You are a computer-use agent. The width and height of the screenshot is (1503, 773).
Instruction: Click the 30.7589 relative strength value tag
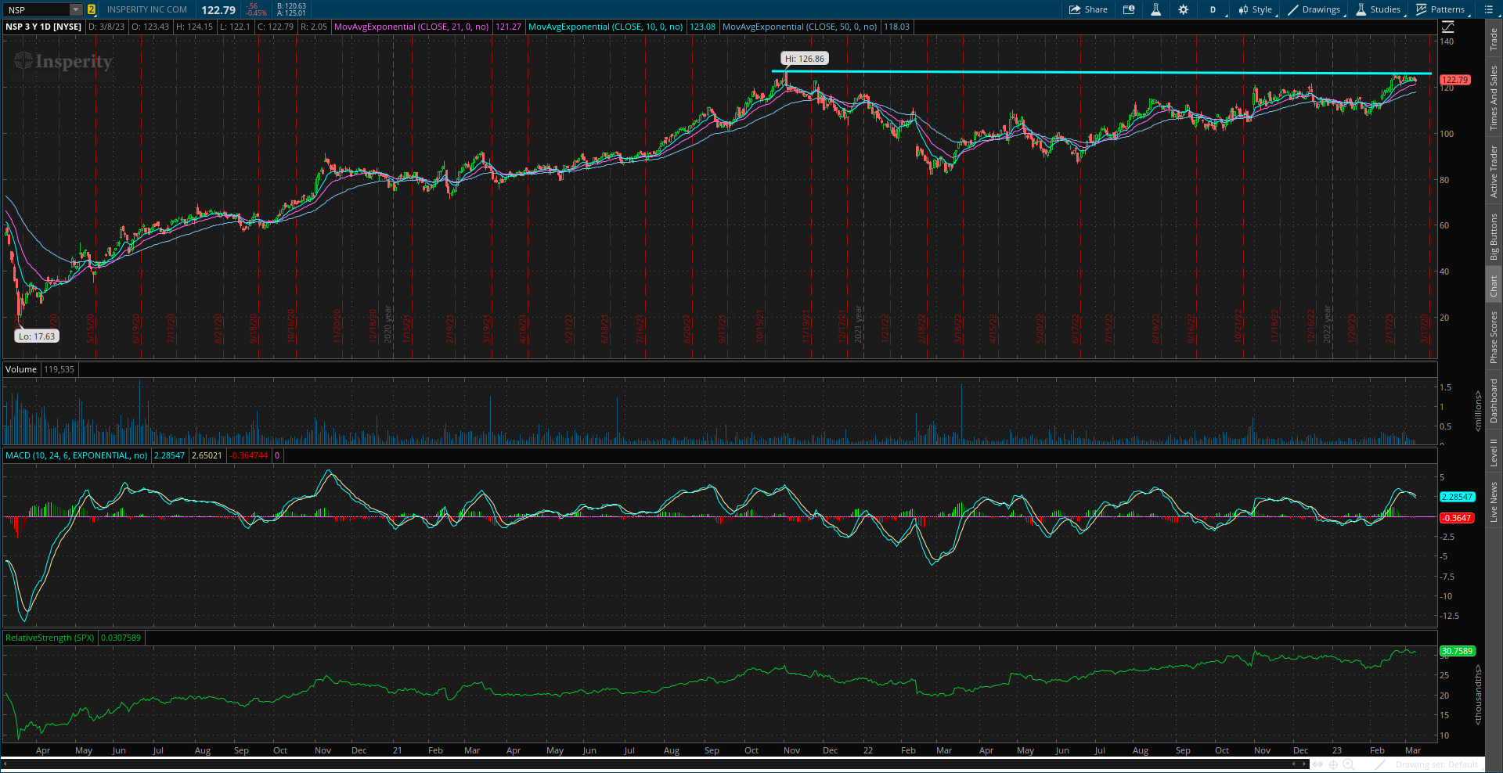1458,651
